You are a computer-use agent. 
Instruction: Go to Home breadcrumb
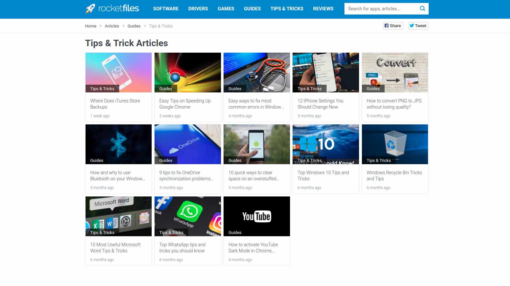(x=91, y=26)
